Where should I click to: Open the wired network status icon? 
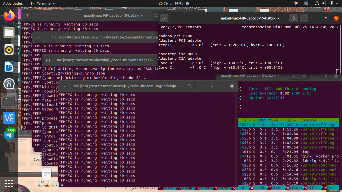click(x=317, y=3)
